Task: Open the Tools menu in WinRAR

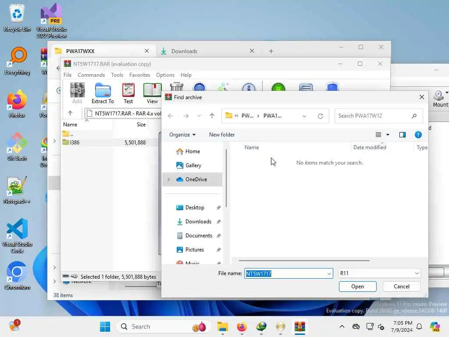Action: click(x=117, y=75)
